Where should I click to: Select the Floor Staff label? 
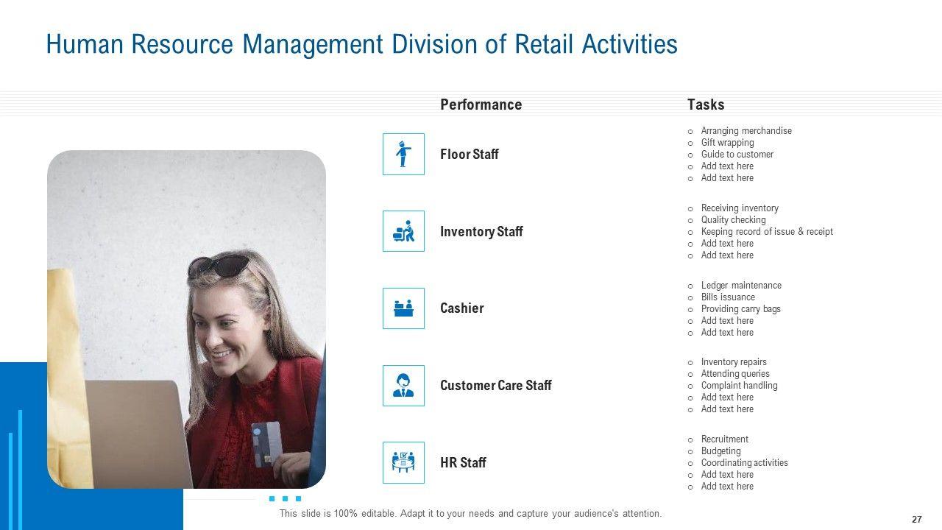click(469, 155)
